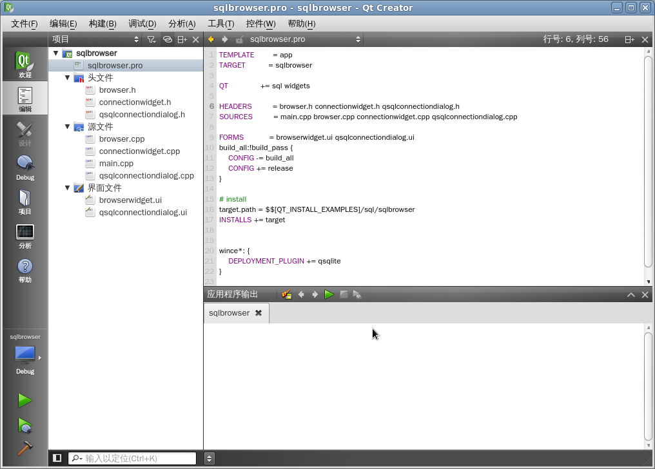Switch to Edit mode (编辑)
Viewport: 655px width, 469px height.
[24, 98]
